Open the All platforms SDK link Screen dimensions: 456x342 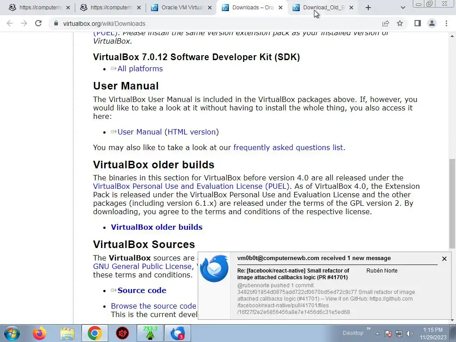tap(140, 69)
